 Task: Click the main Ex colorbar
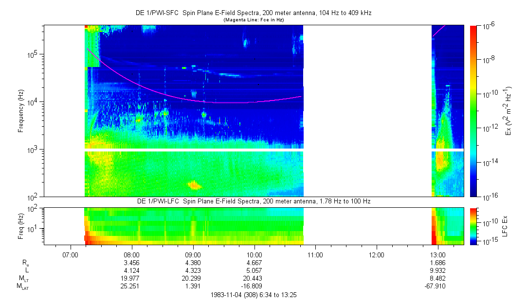point(473,111)
